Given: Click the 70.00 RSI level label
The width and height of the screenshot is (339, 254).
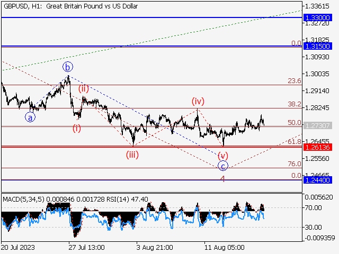Looking at the screenshot, I should (x=313, y=208).
